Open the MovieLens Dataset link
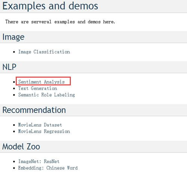187x175 pixels. tap(40, 125)
